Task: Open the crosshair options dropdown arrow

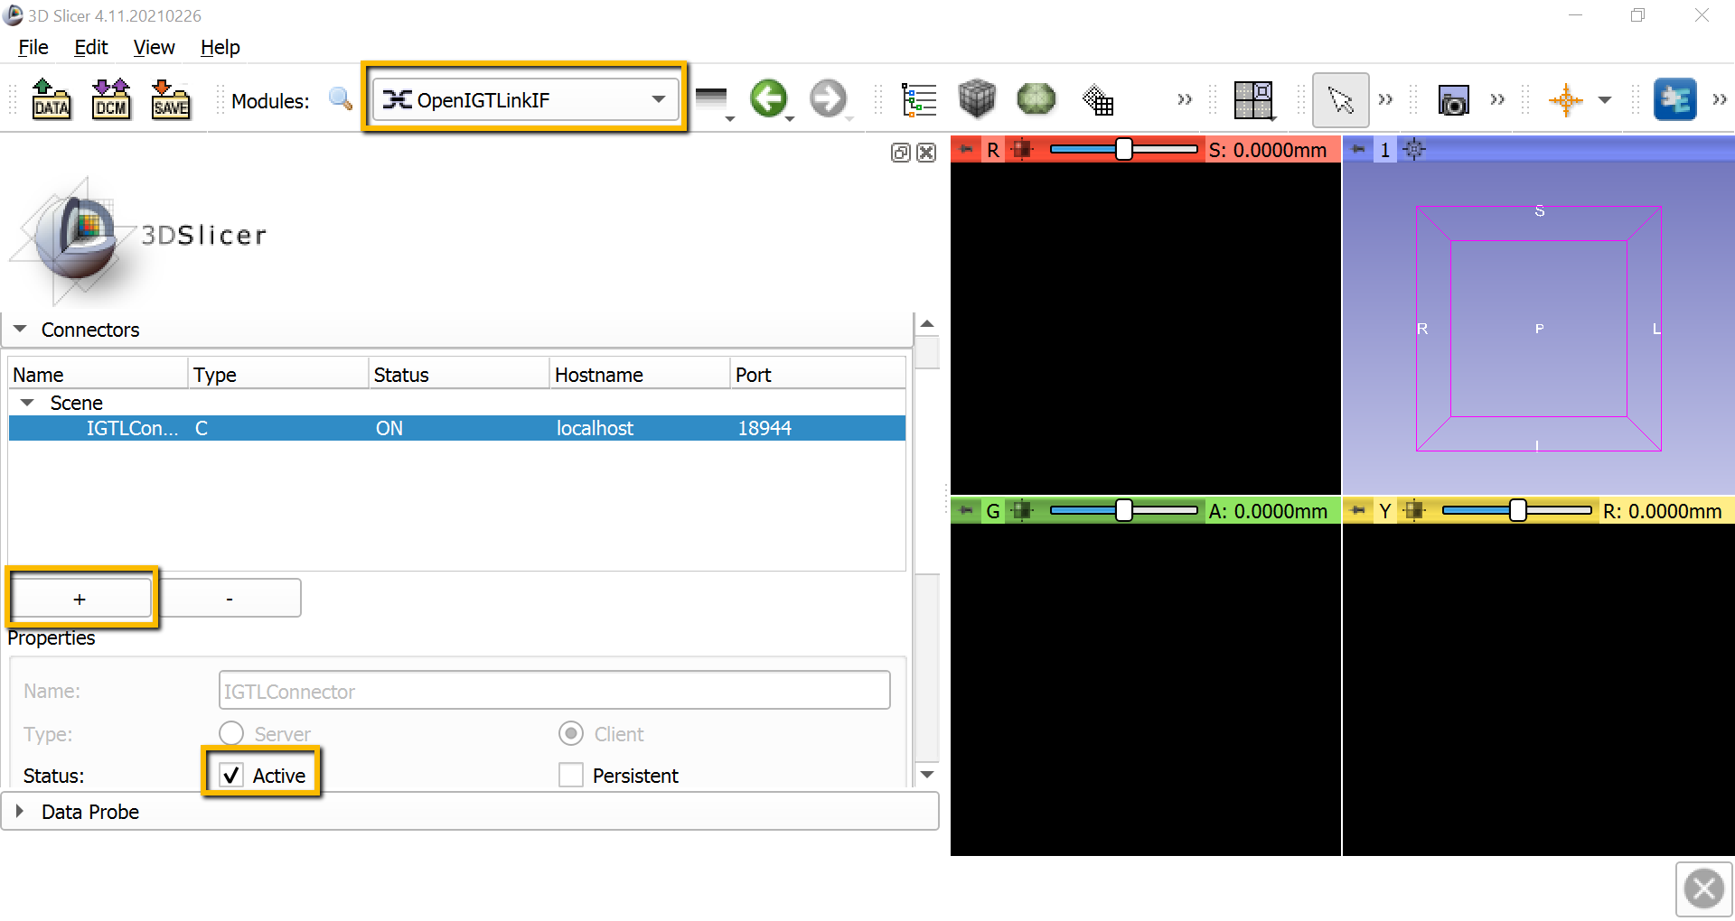Action: click(1605, 100)
